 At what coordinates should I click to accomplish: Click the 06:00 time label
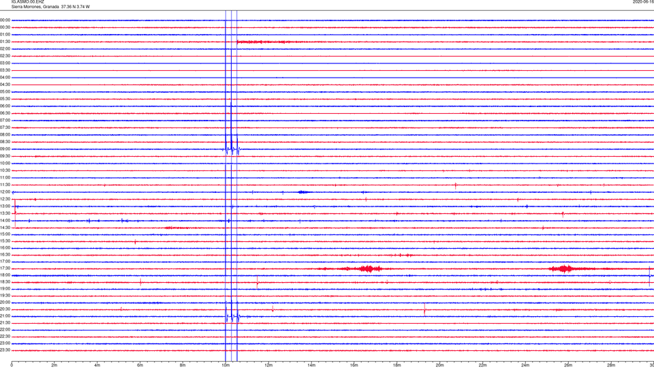pos(5,106)
